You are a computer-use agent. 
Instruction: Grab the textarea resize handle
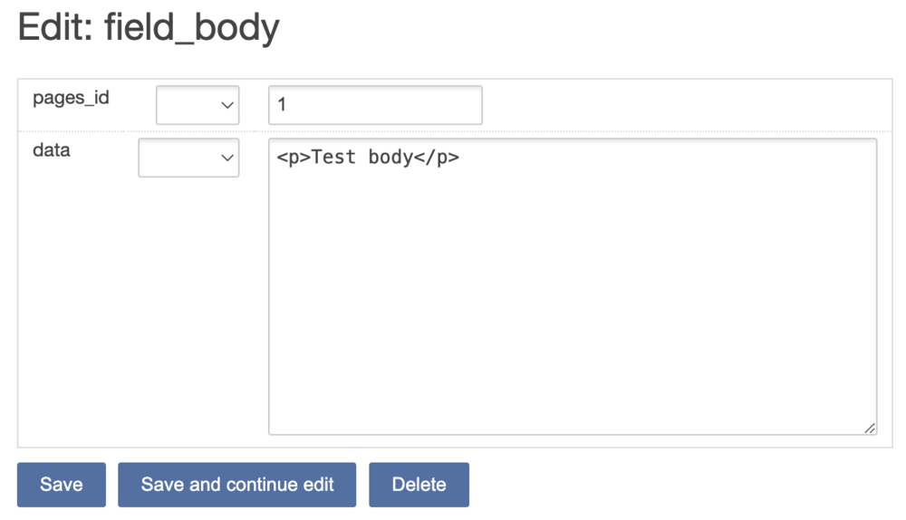pos(869,428)
